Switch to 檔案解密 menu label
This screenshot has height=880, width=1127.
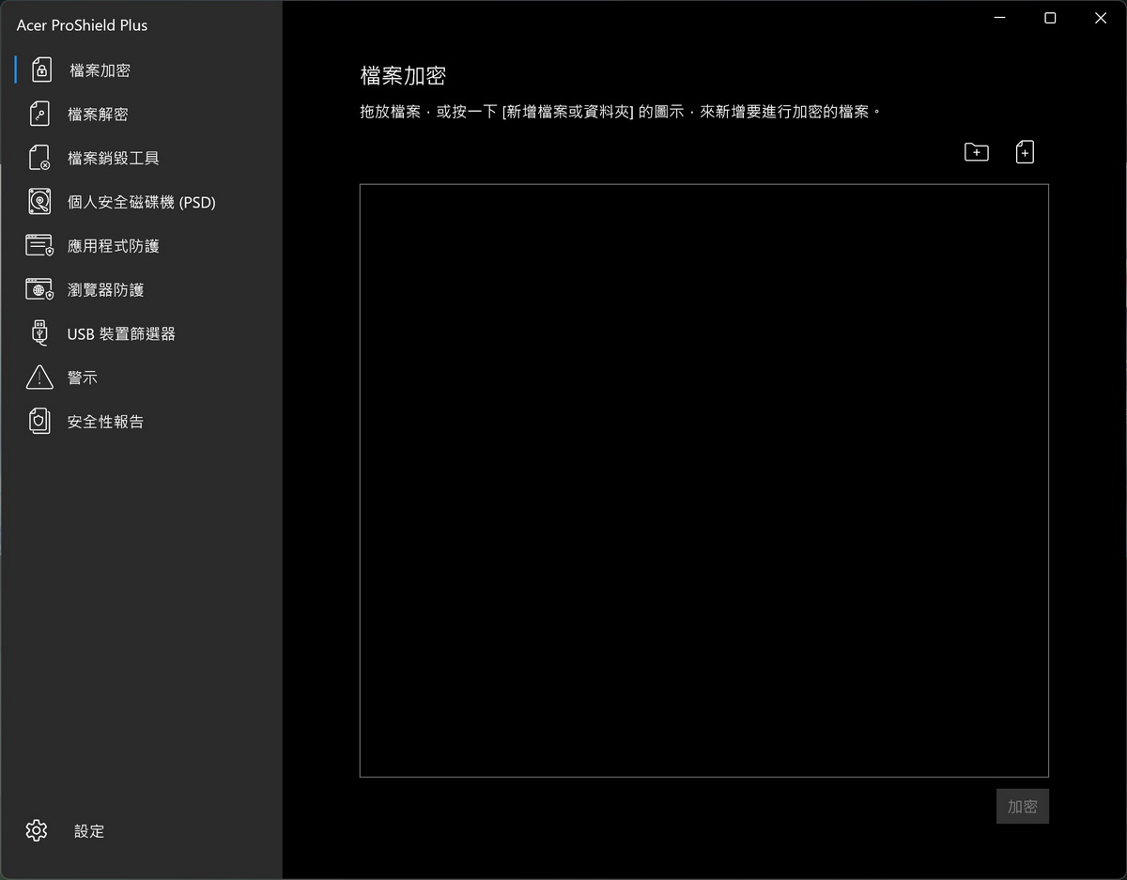[x=98, y=115]
